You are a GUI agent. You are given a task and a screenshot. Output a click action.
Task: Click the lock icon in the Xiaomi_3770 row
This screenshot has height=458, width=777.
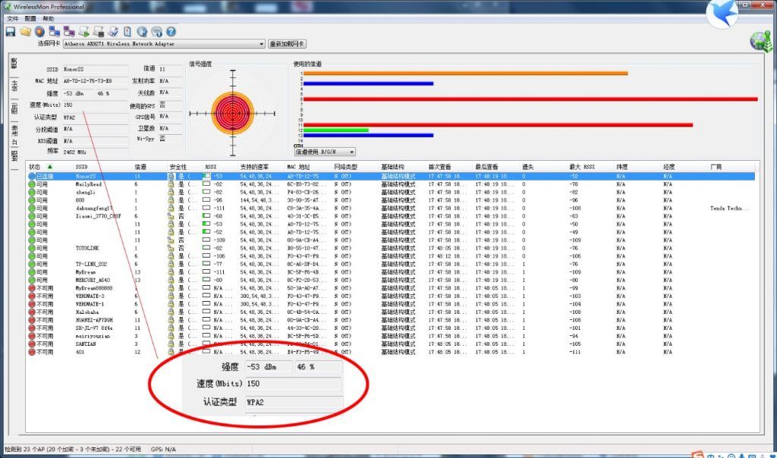pyautogui.click(x=171, y=216)
